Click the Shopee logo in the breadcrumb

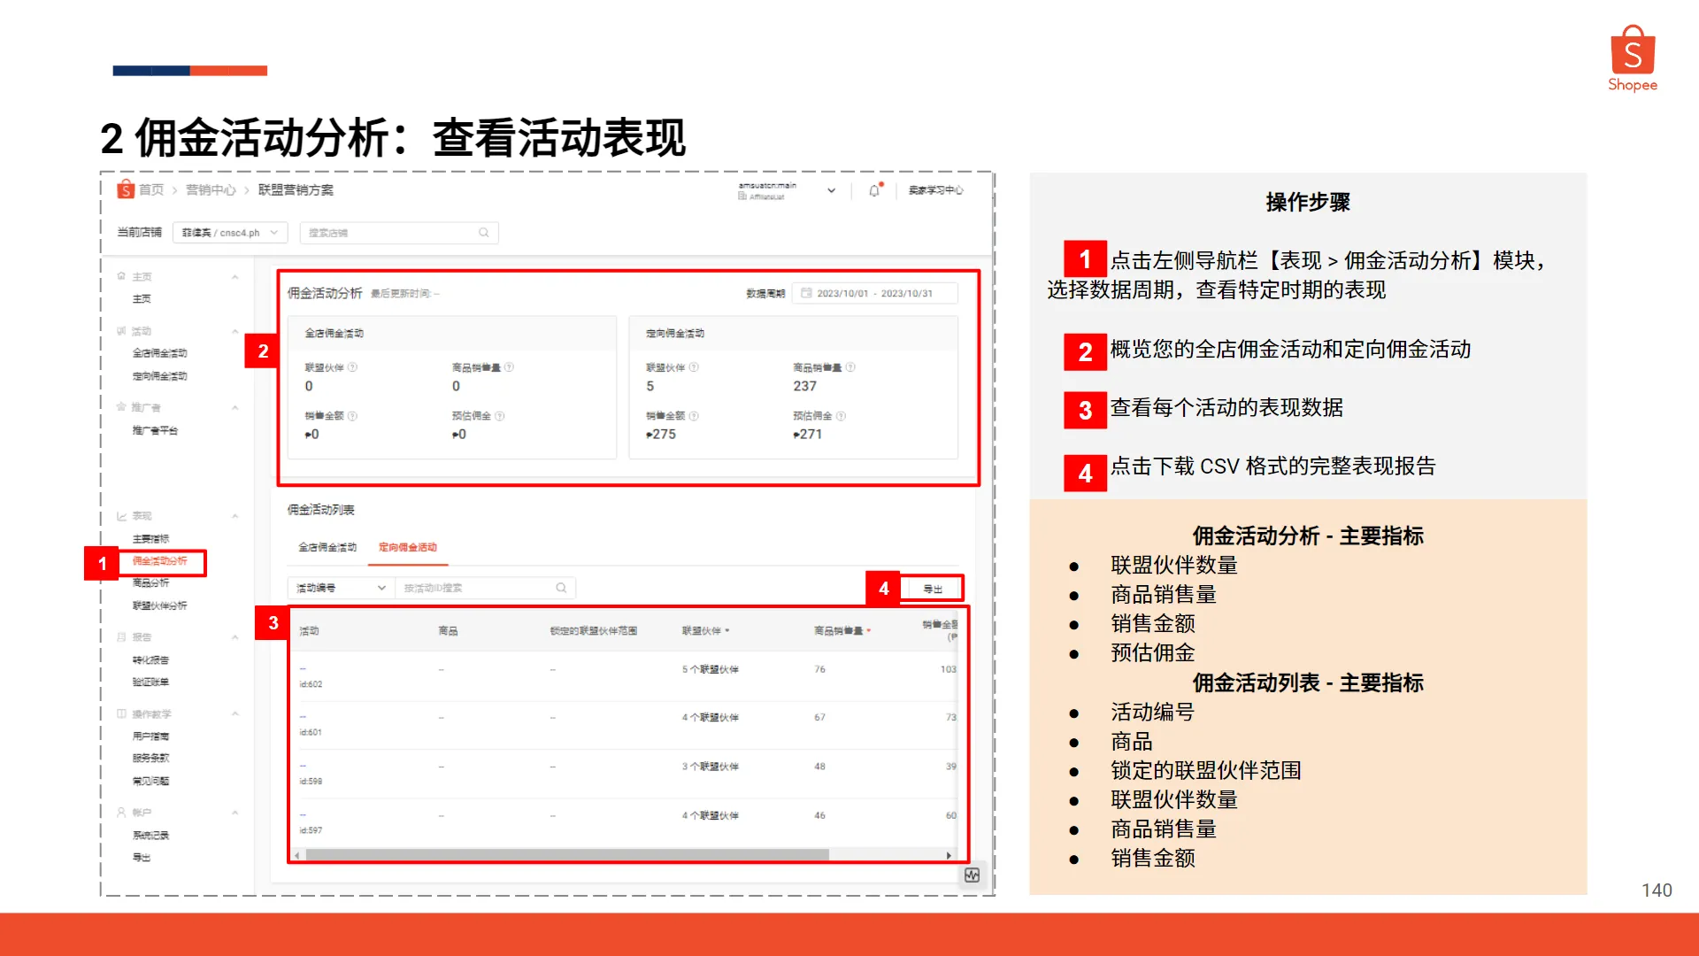point(125,189)
